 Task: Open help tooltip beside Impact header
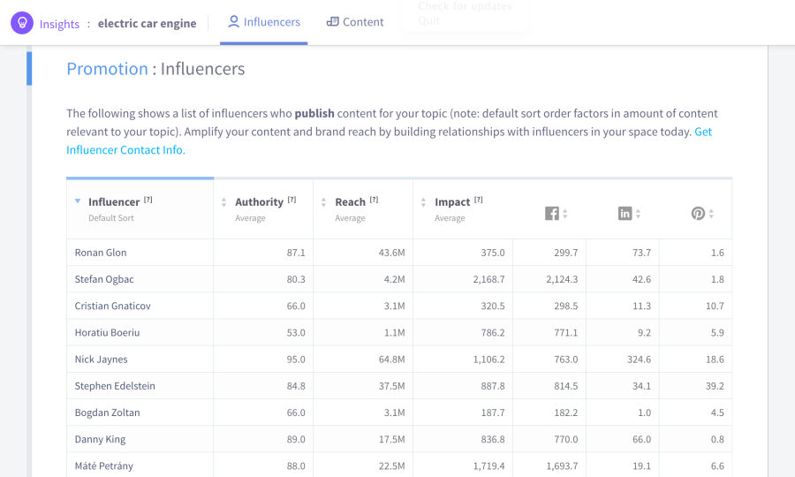pos(479,200)
